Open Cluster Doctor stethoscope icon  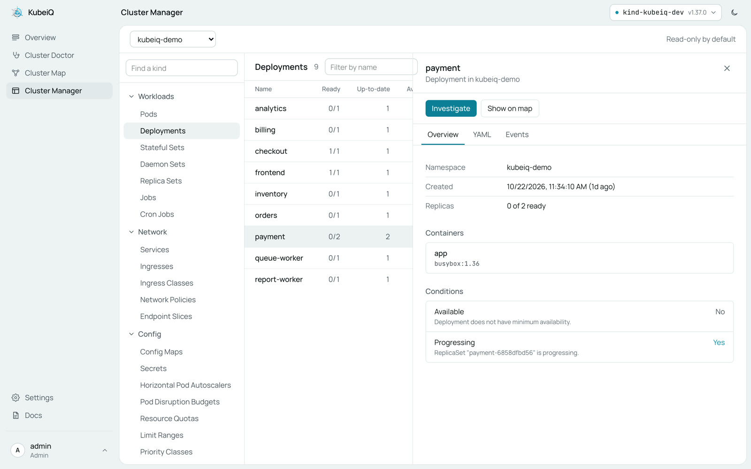click(16, 55)
